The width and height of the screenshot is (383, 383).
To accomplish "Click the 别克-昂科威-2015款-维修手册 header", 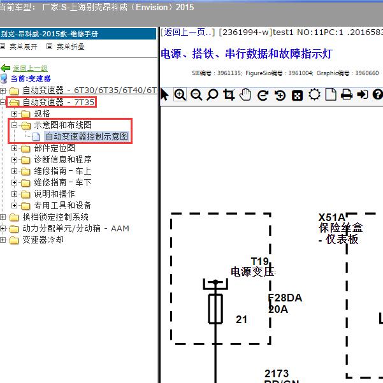I will [x=49, y=34].
